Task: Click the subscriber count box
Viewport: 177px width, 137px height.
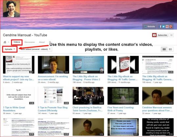Action: click(x=171, y=35)
